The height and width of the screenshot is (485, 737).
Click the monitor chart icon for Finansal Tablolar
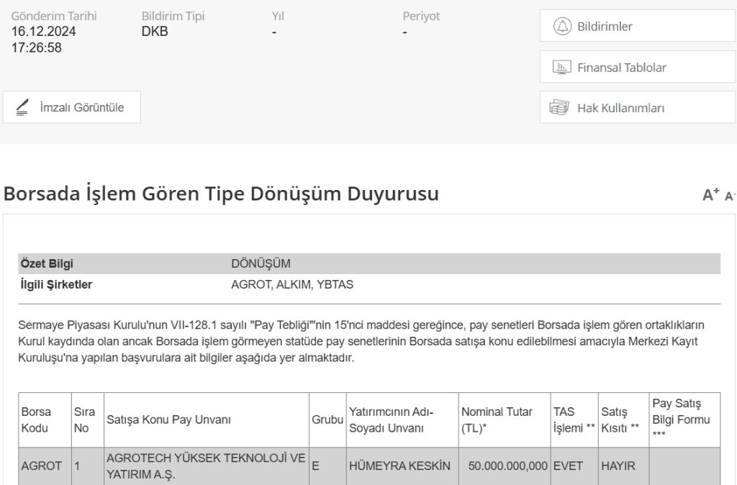click(561, 67)
